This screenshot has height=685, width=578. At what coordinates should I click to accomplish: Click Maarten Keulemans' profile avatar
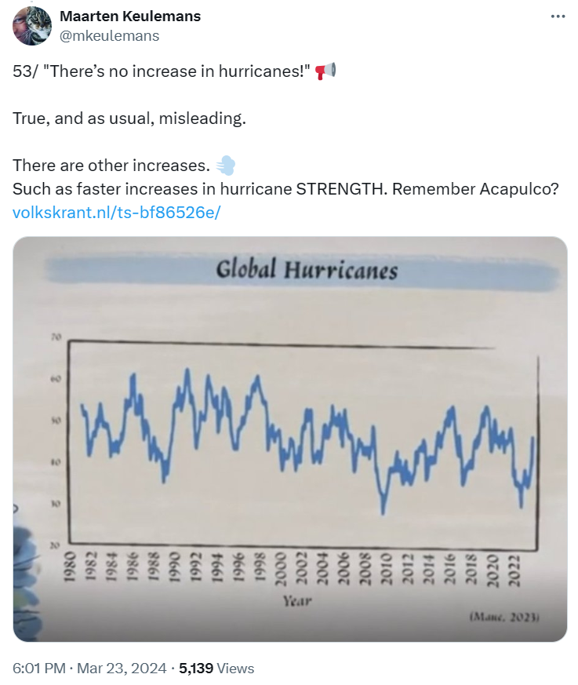pyautogui.click(x=32, y=25)
